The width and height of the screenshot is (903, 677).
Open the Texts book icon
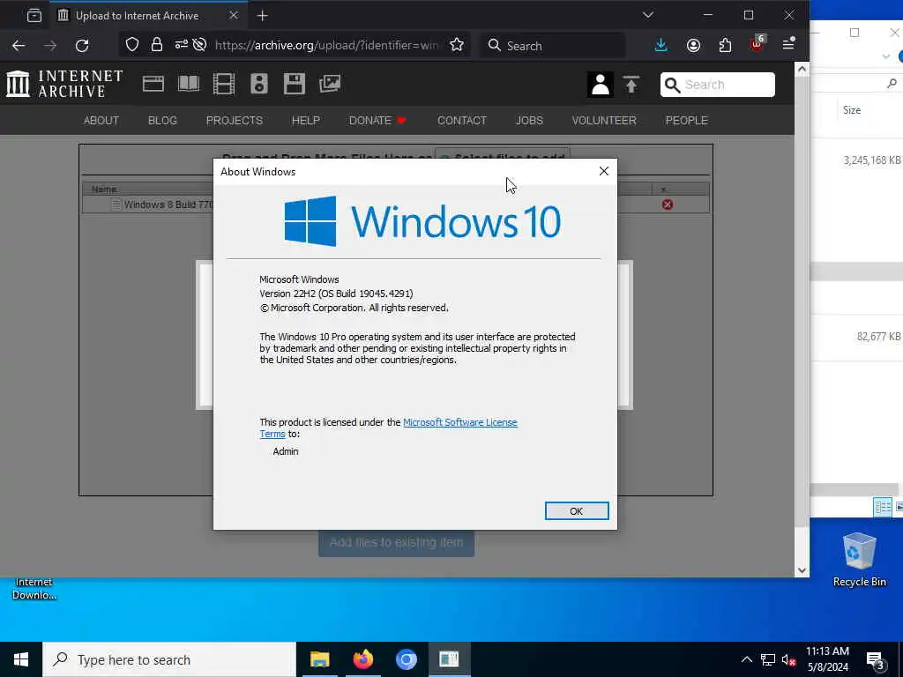coord(189,84)
